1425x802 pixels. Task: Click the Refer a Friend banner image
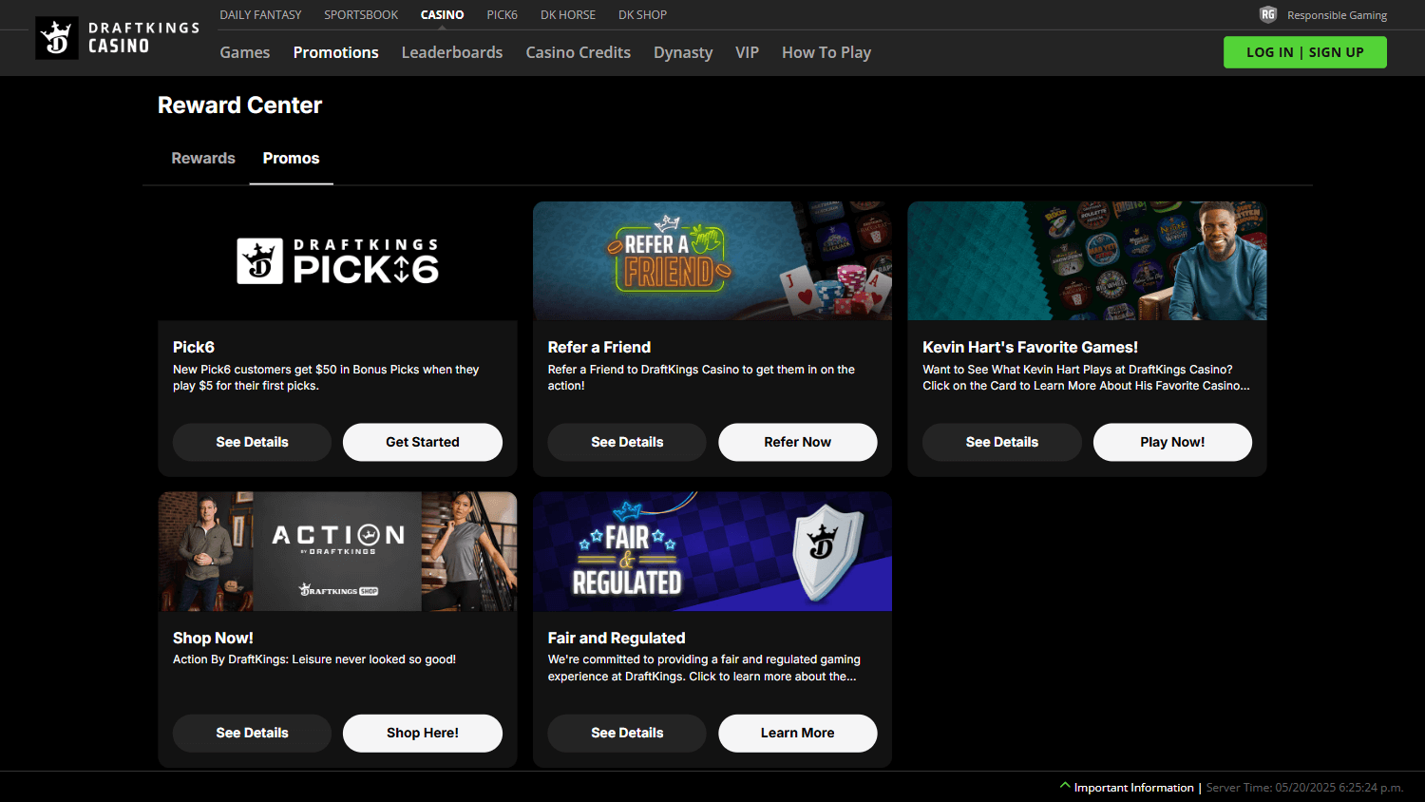click(712, 260)
